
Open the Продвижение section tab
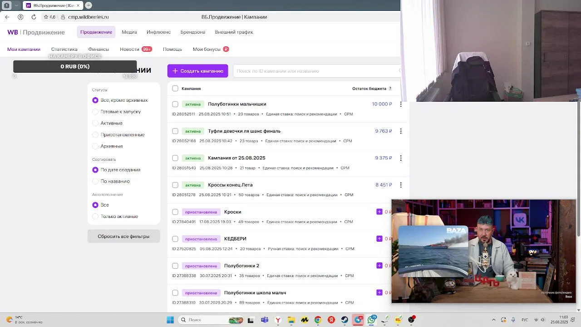click(x=96, y=32)
